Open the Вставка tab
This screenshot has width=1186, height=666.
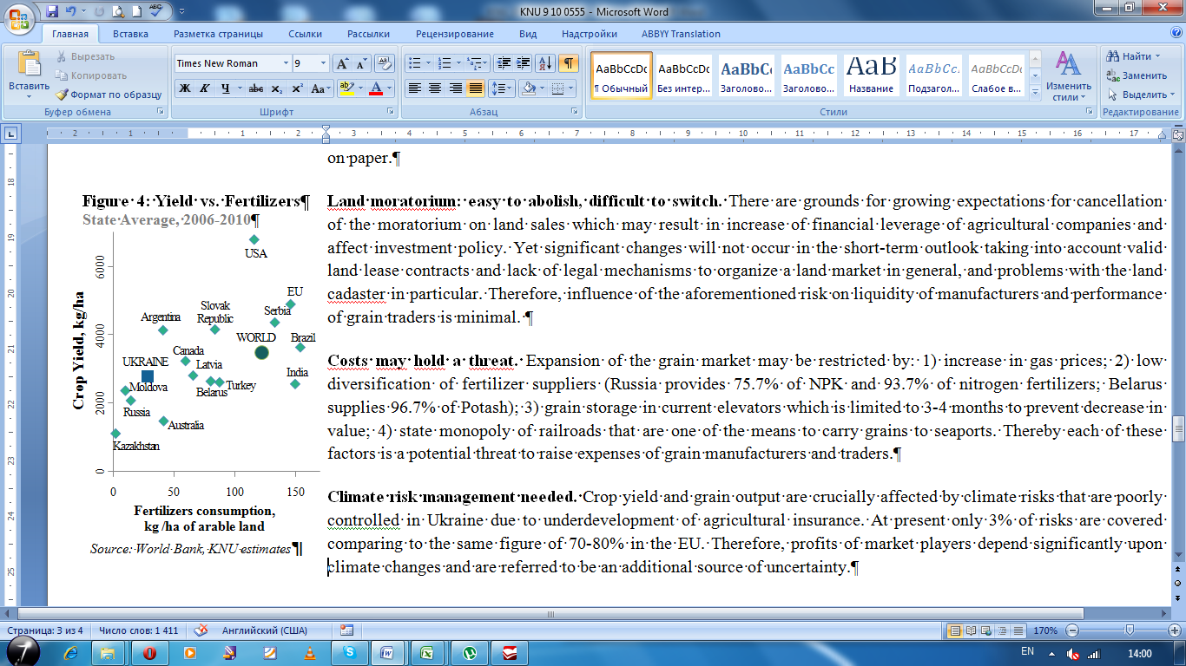coord(130,34)
